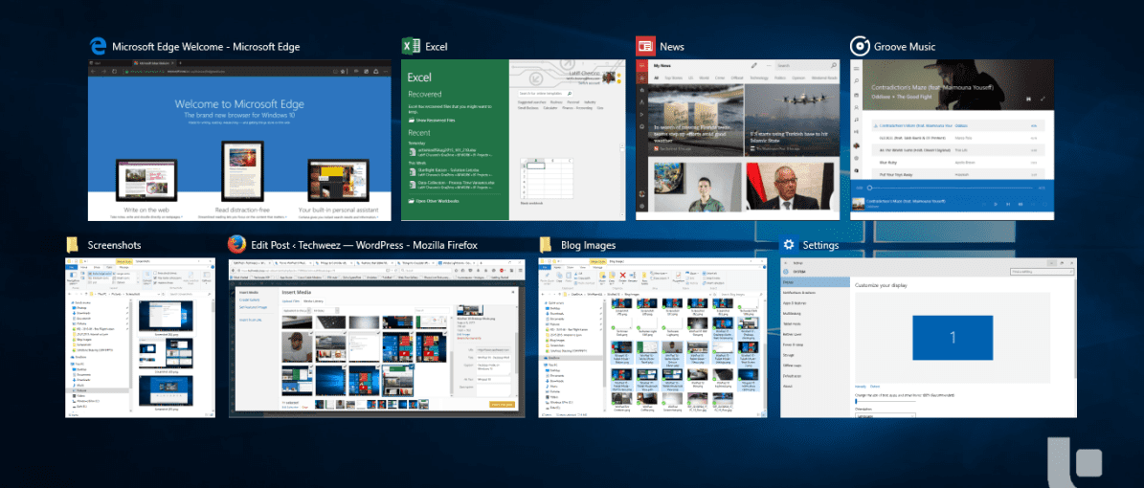Image resolution: width=1144 pixels, height=488 pixels.
Task: Click the Screenshots folder icon
Action: 72,245
